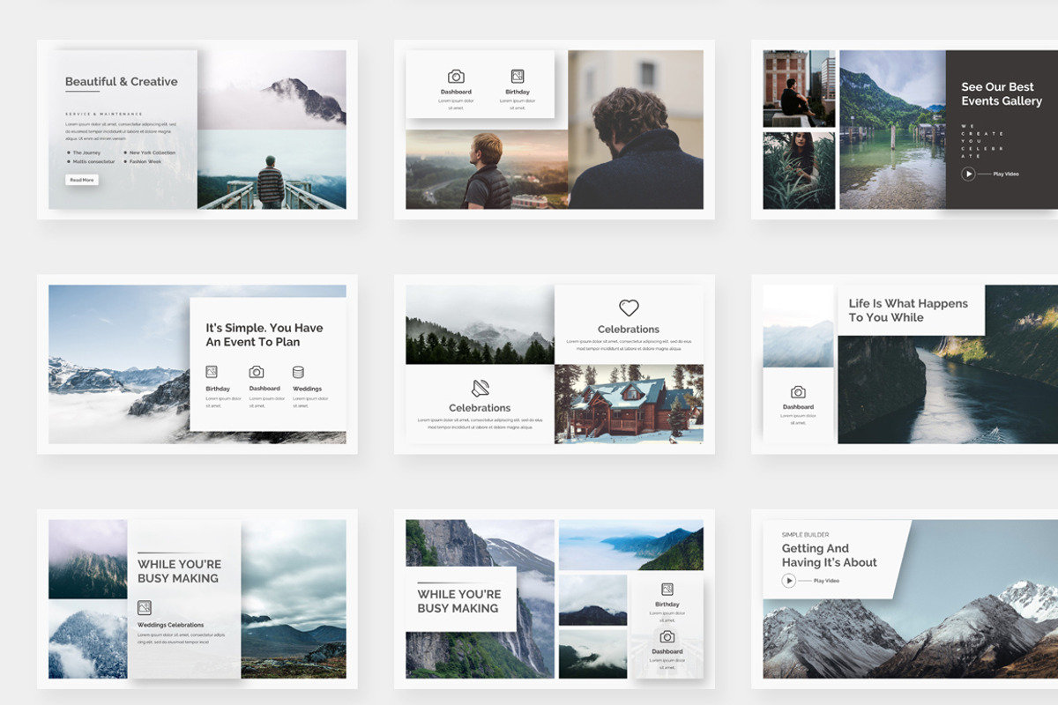
Task: Select the woman among plants photo
Action: [x=799, y=170]
